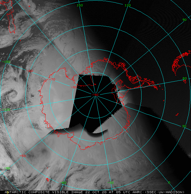Image resolution: width=191 pixels, height=194 pixels.
Task: Click the green -30 longitude label
Action: [110, 183]
